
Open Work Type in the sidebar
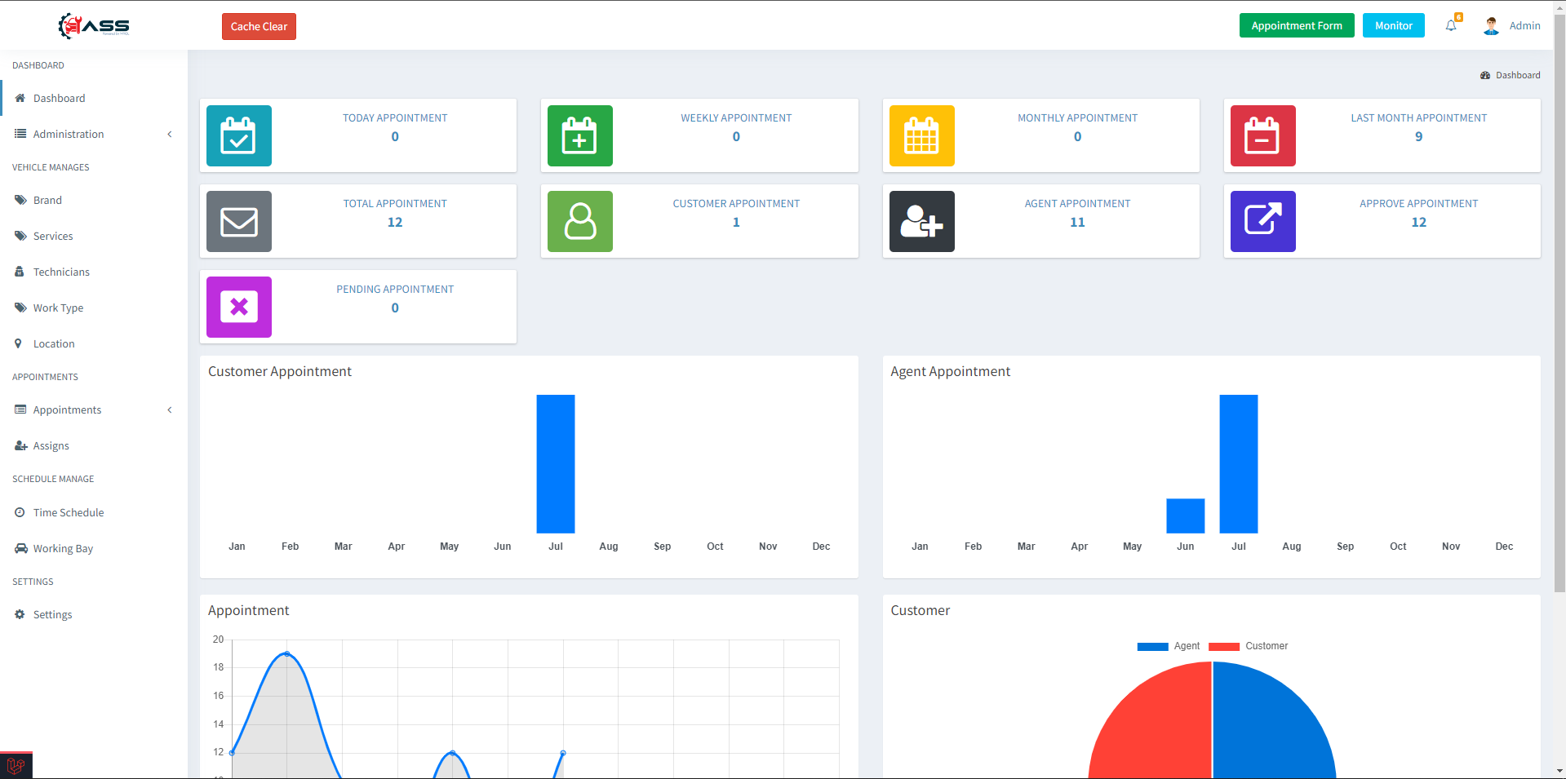coord(94,308)
